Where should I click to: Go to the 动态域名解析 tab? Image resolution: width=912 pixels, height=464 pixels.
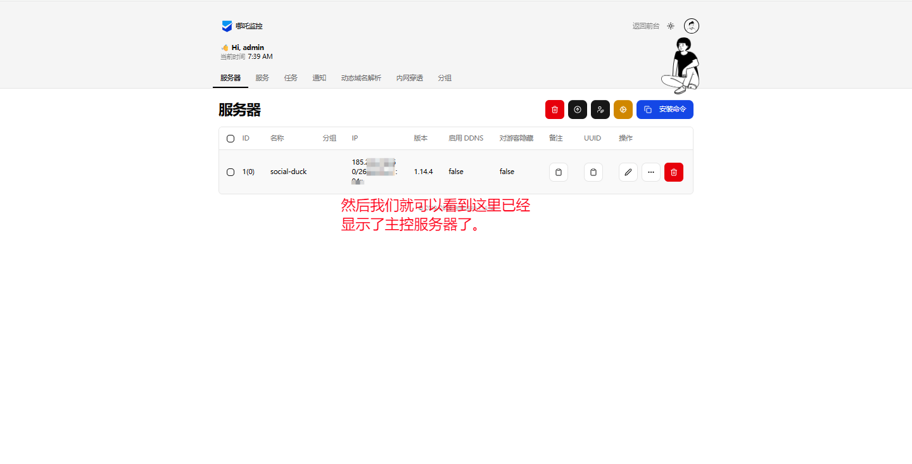pos(361,78)
